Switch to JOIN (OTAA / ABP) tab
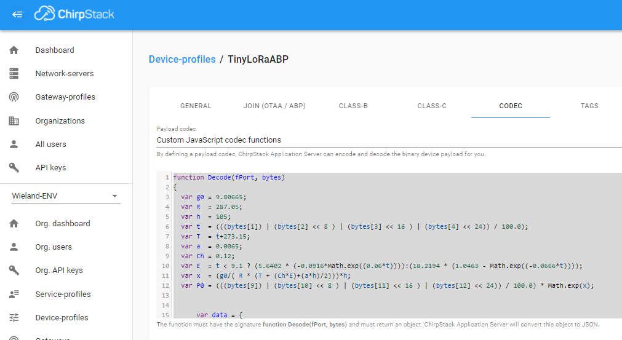 pos(274,106)
